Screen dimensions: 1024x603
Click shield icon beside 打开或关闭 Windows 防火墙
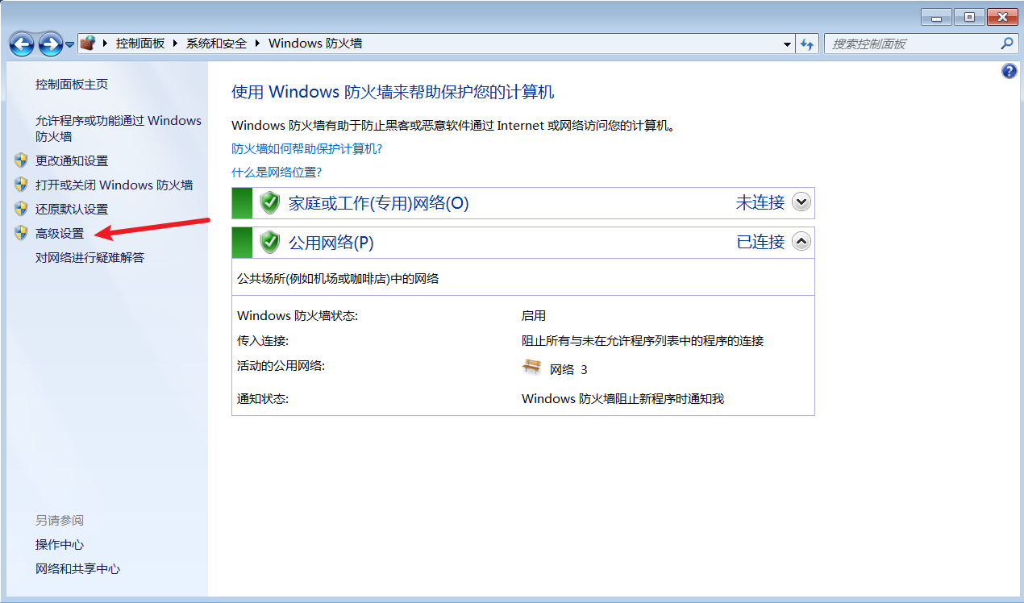point(22,185)
